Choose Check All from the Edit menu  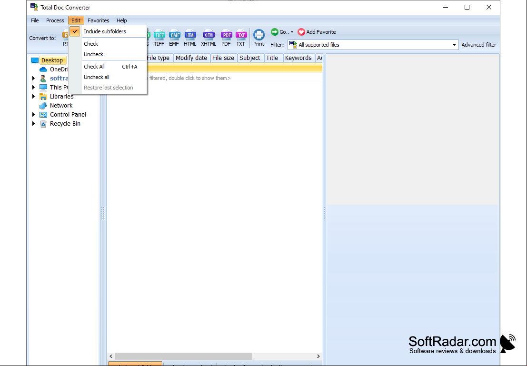(x=108, y=67)
